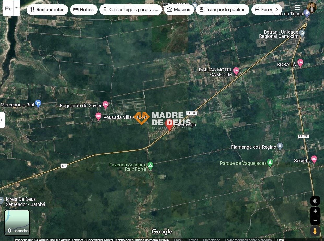This screenshot has height=241, width=324.
Task: Filter by Restaurantes chip
Action: 47,10
